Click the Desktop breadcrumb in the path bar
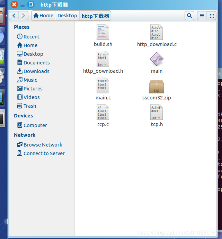This screenshot has height=239, width=222. pyautogui.click(x=67, y=16)
